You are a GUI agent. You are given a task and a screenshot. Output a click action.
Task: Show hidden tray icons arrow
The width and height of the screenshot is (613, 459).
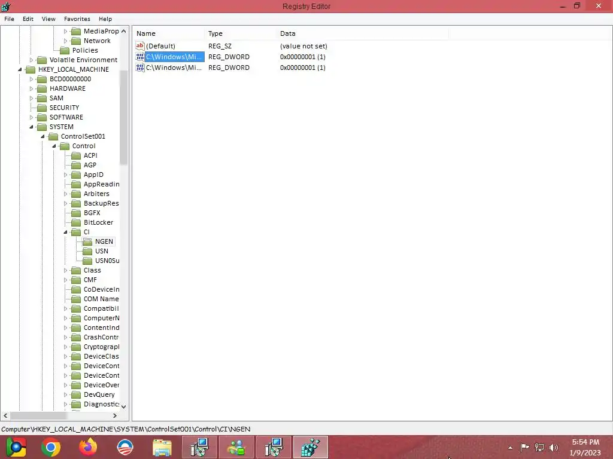(510, 448)
